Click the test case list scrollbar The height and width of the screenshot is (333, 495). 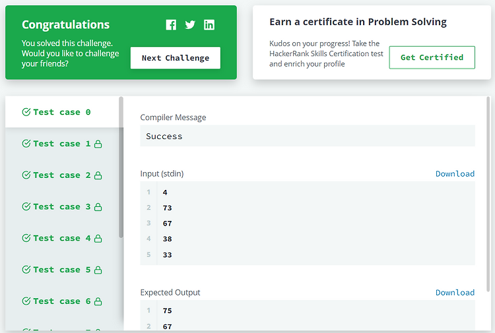pos(121,167)
